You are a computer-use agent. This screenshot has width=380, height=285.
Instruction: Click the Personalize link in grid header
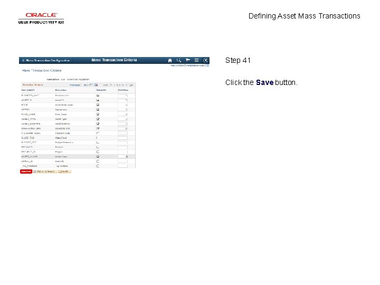[74, 85]
